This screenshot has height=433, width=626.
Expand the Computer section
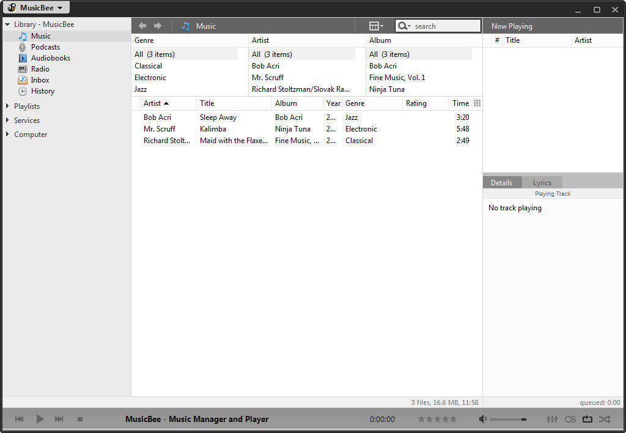(x=7, y=134)
